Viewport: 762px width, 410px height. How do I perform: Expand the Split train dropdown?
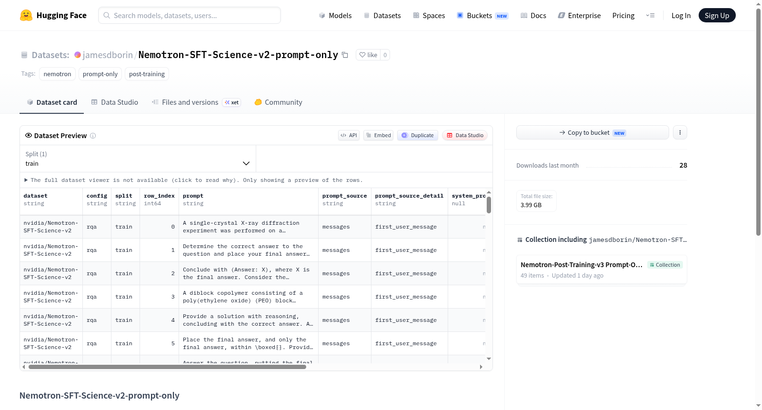click(138, 159)
